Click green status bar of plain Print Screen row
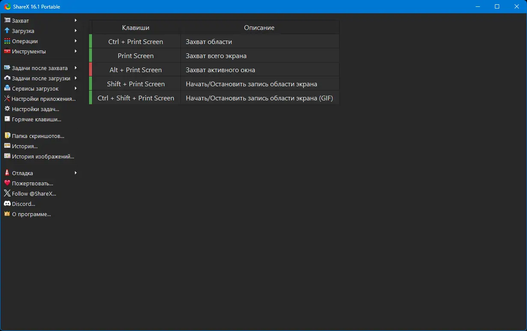The image size is (527, 331). point(90,56)
